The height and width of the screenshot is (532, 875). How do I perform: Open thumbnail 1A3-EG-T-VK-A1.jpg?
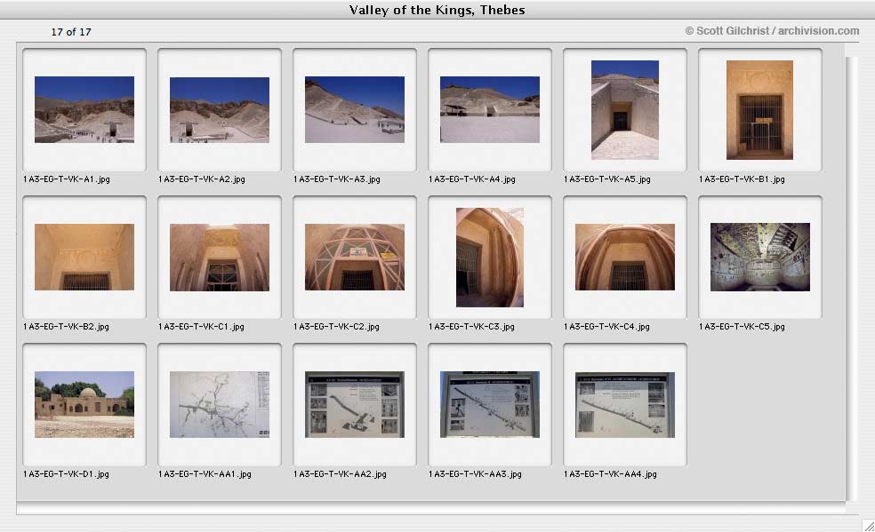(84, 110)
